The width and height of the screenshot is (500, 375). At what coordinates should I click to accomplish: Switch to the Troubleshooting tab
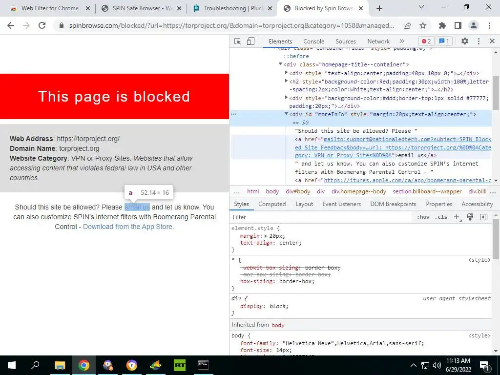[233, 8]
